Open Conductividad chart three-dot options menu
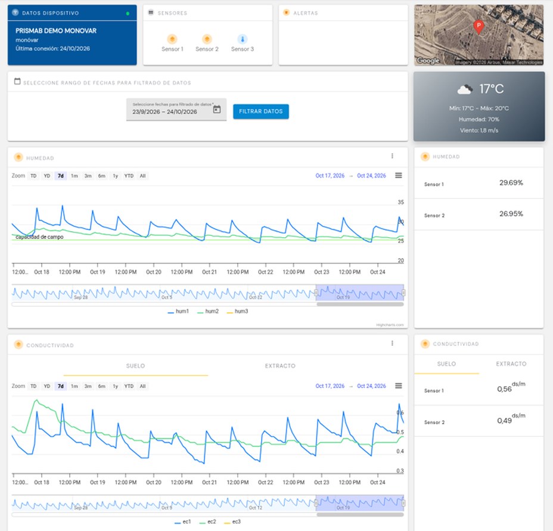The image size is (553, 531). (x=392, y=343)
